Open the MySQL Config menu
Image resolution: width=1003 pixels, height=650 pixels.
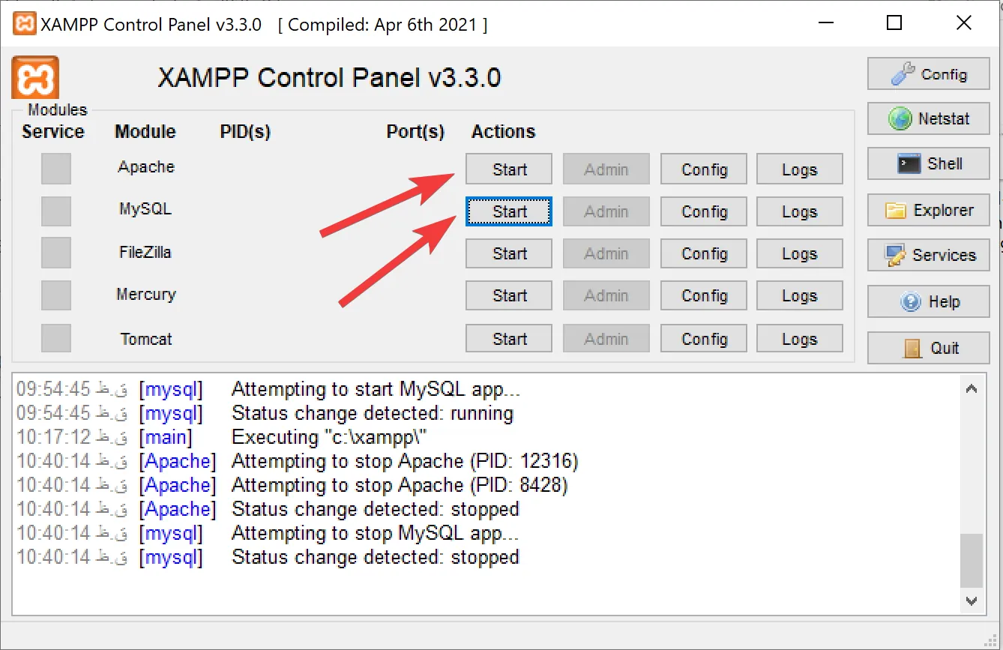point(704,211)
